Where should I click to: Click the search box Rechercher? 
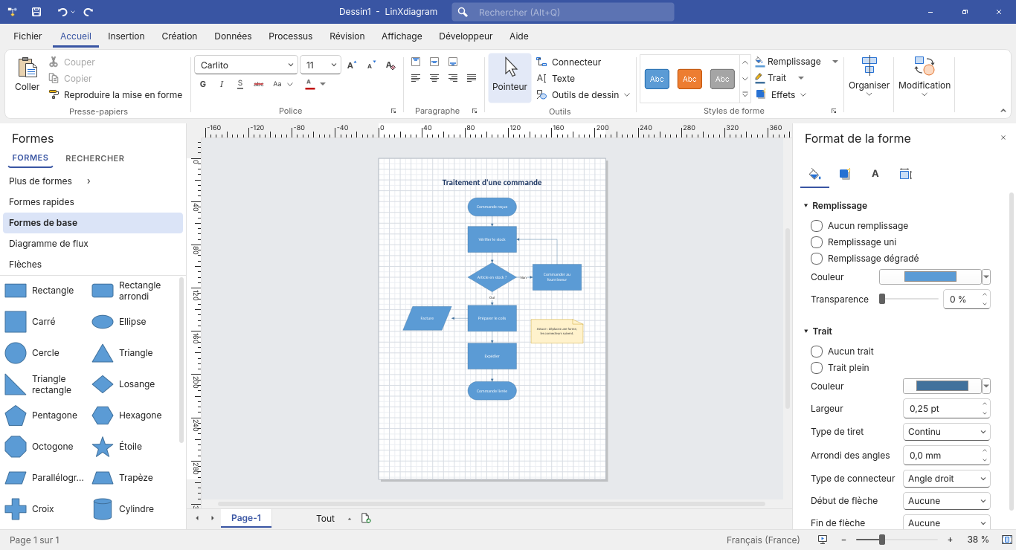pyautogui.click(x=563, y=12)
